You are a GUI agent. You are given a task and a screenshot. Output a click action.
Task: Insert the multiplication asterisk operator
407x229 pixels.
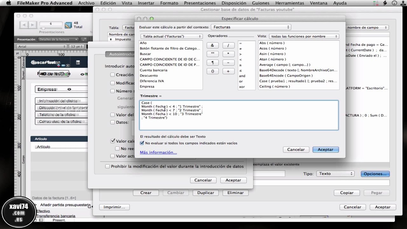pos(228,54)
